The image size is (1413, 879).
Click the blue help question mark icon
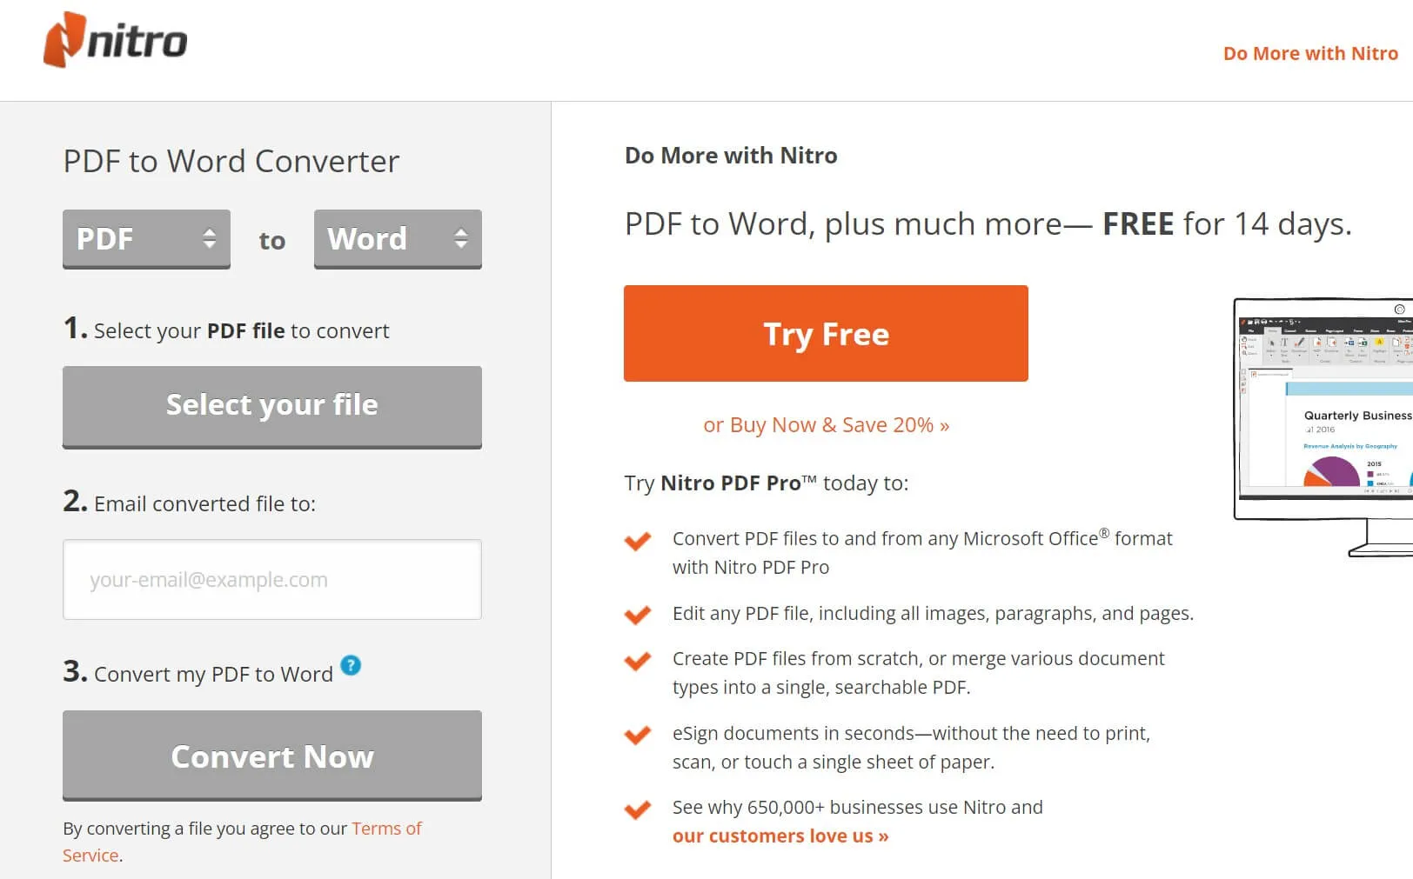click(x=351, y=666)
